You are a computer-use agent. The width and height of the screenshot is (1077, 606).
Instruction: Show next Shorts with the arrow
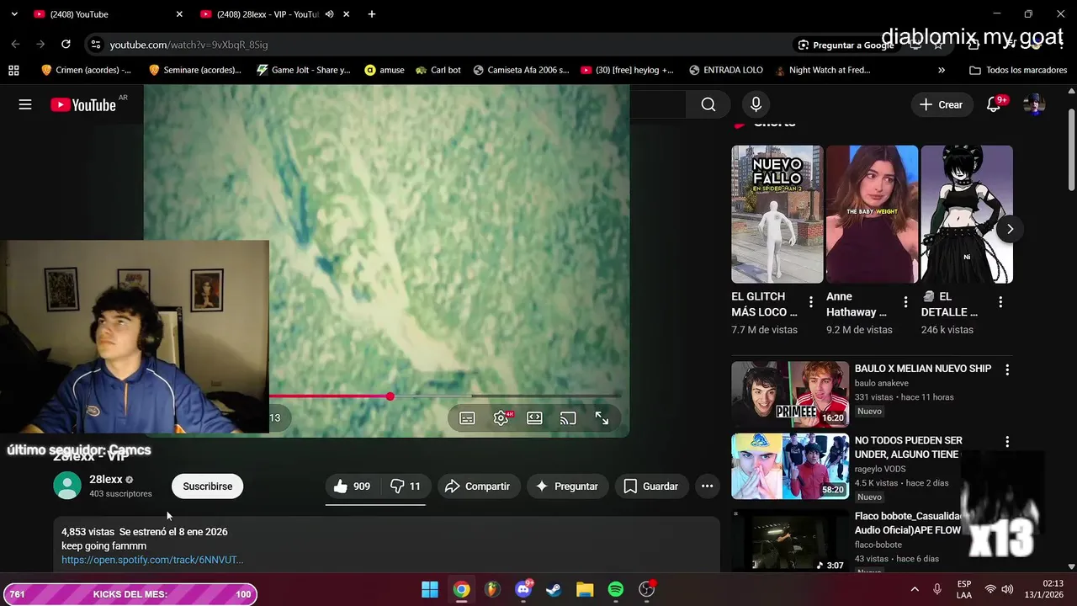point(1010,229)
